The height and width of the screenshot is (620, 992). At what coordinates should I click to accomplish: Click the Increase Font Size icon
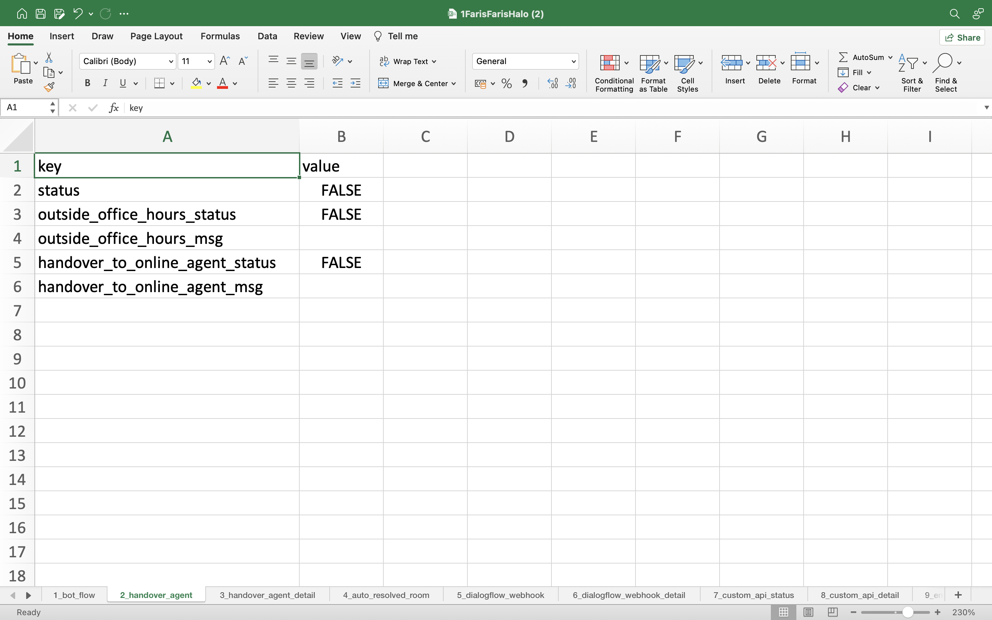pyautogui.click(x=225, y=61)
